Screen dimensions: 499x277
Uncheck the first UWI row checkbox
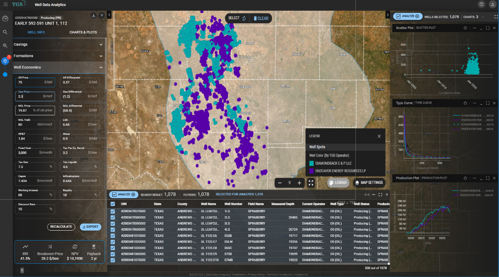point(113,211)
